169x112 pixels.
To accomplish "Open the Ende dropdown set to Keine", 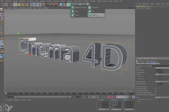I will 162,74.
